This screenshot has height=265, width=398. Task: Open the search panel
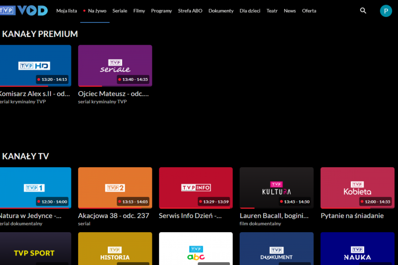tap(363, 11)
